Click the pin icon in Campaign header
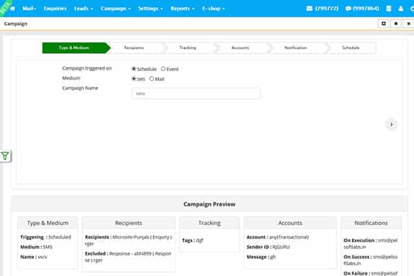Image resolution: width=414 pixels, height=276 pixels. [x=395, y=23]
